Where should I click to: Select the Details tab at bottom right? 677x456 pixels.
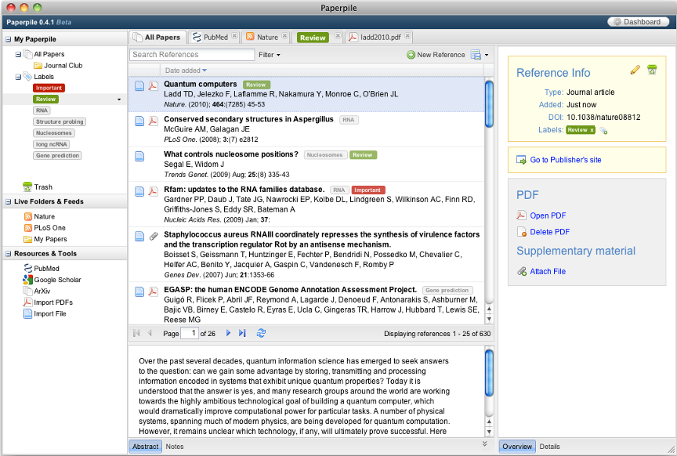[549, 447]
